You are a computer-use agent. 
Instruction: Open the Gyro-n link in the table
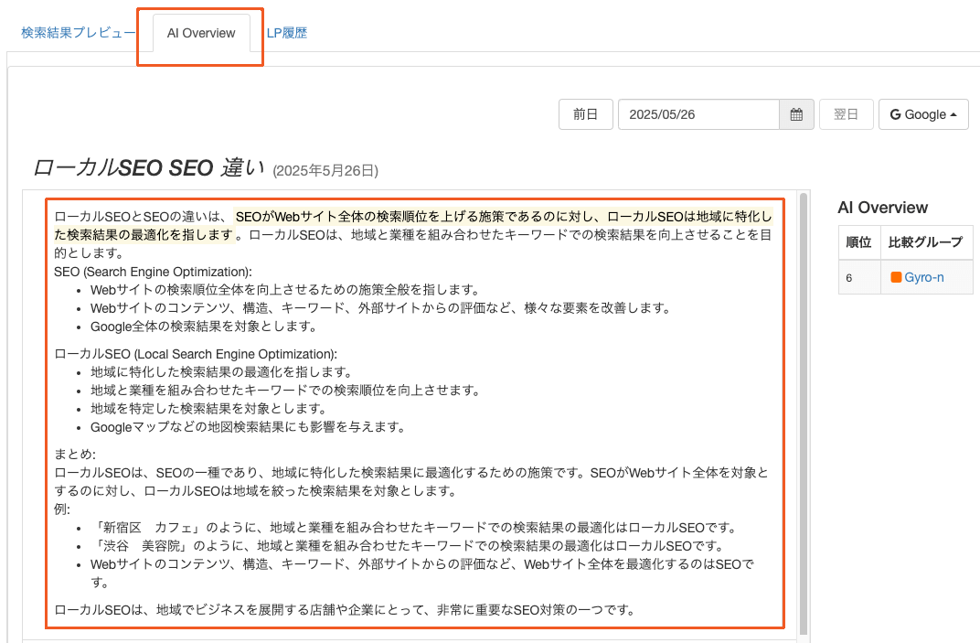tap(923, 277)
